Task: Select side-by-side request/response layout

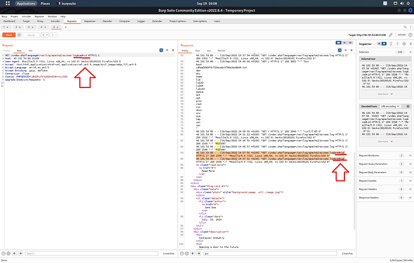Action: 338,43
